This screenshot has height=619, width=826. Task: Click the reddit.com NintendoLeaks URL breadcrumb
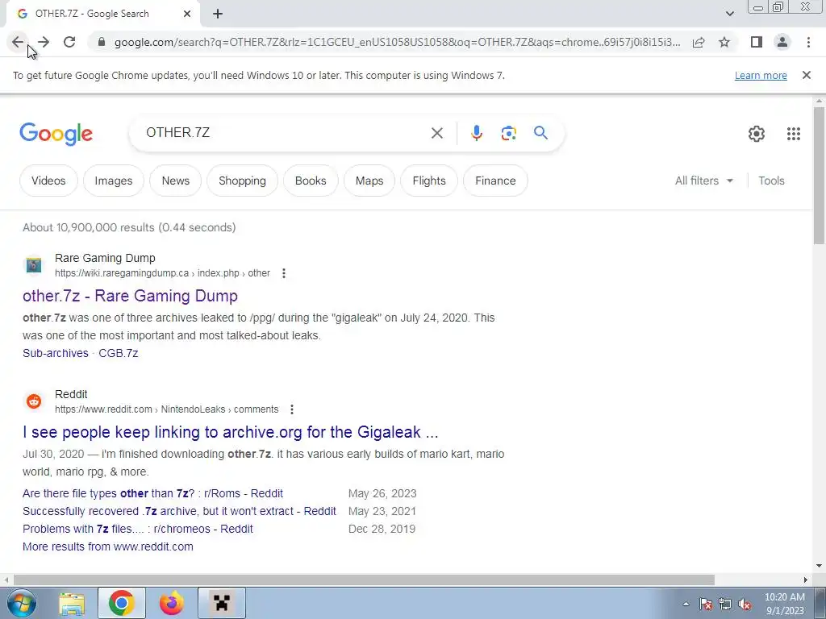(x=166, y=409)
